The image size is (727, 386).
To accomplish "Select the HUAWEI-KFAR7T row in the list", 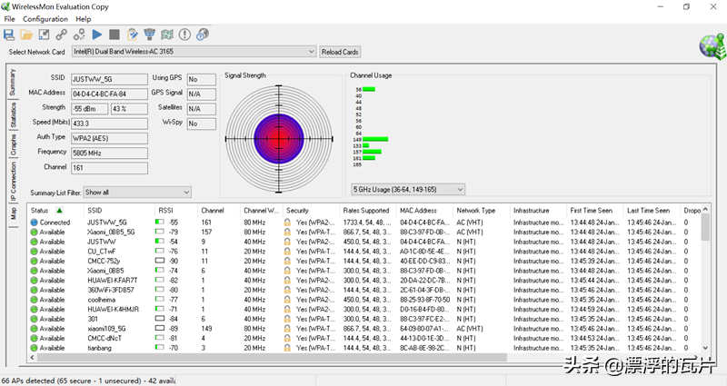I will click(x=364, y=281).
